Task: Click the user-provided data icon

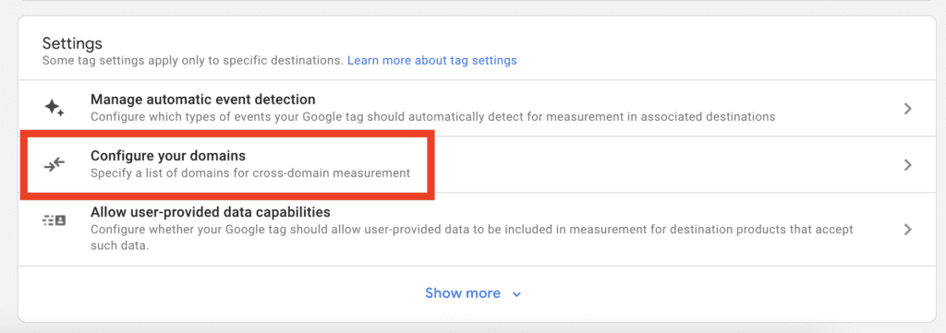Action: [55, 221]
